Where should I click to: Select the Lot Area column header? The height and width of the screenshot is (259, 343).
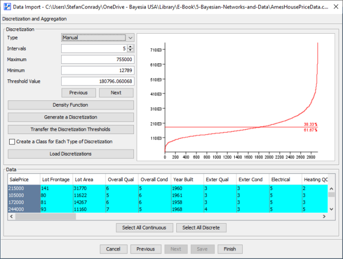point(89,180)
